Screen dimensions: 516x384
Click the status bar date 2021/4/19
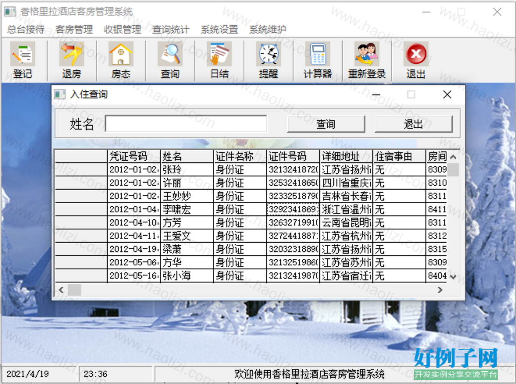28,374
